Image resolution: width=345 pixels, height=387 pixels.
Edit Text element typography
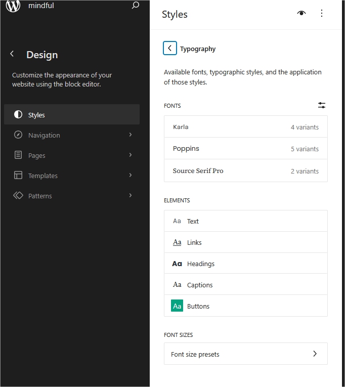pyautogui.click(x=245, y=221)
